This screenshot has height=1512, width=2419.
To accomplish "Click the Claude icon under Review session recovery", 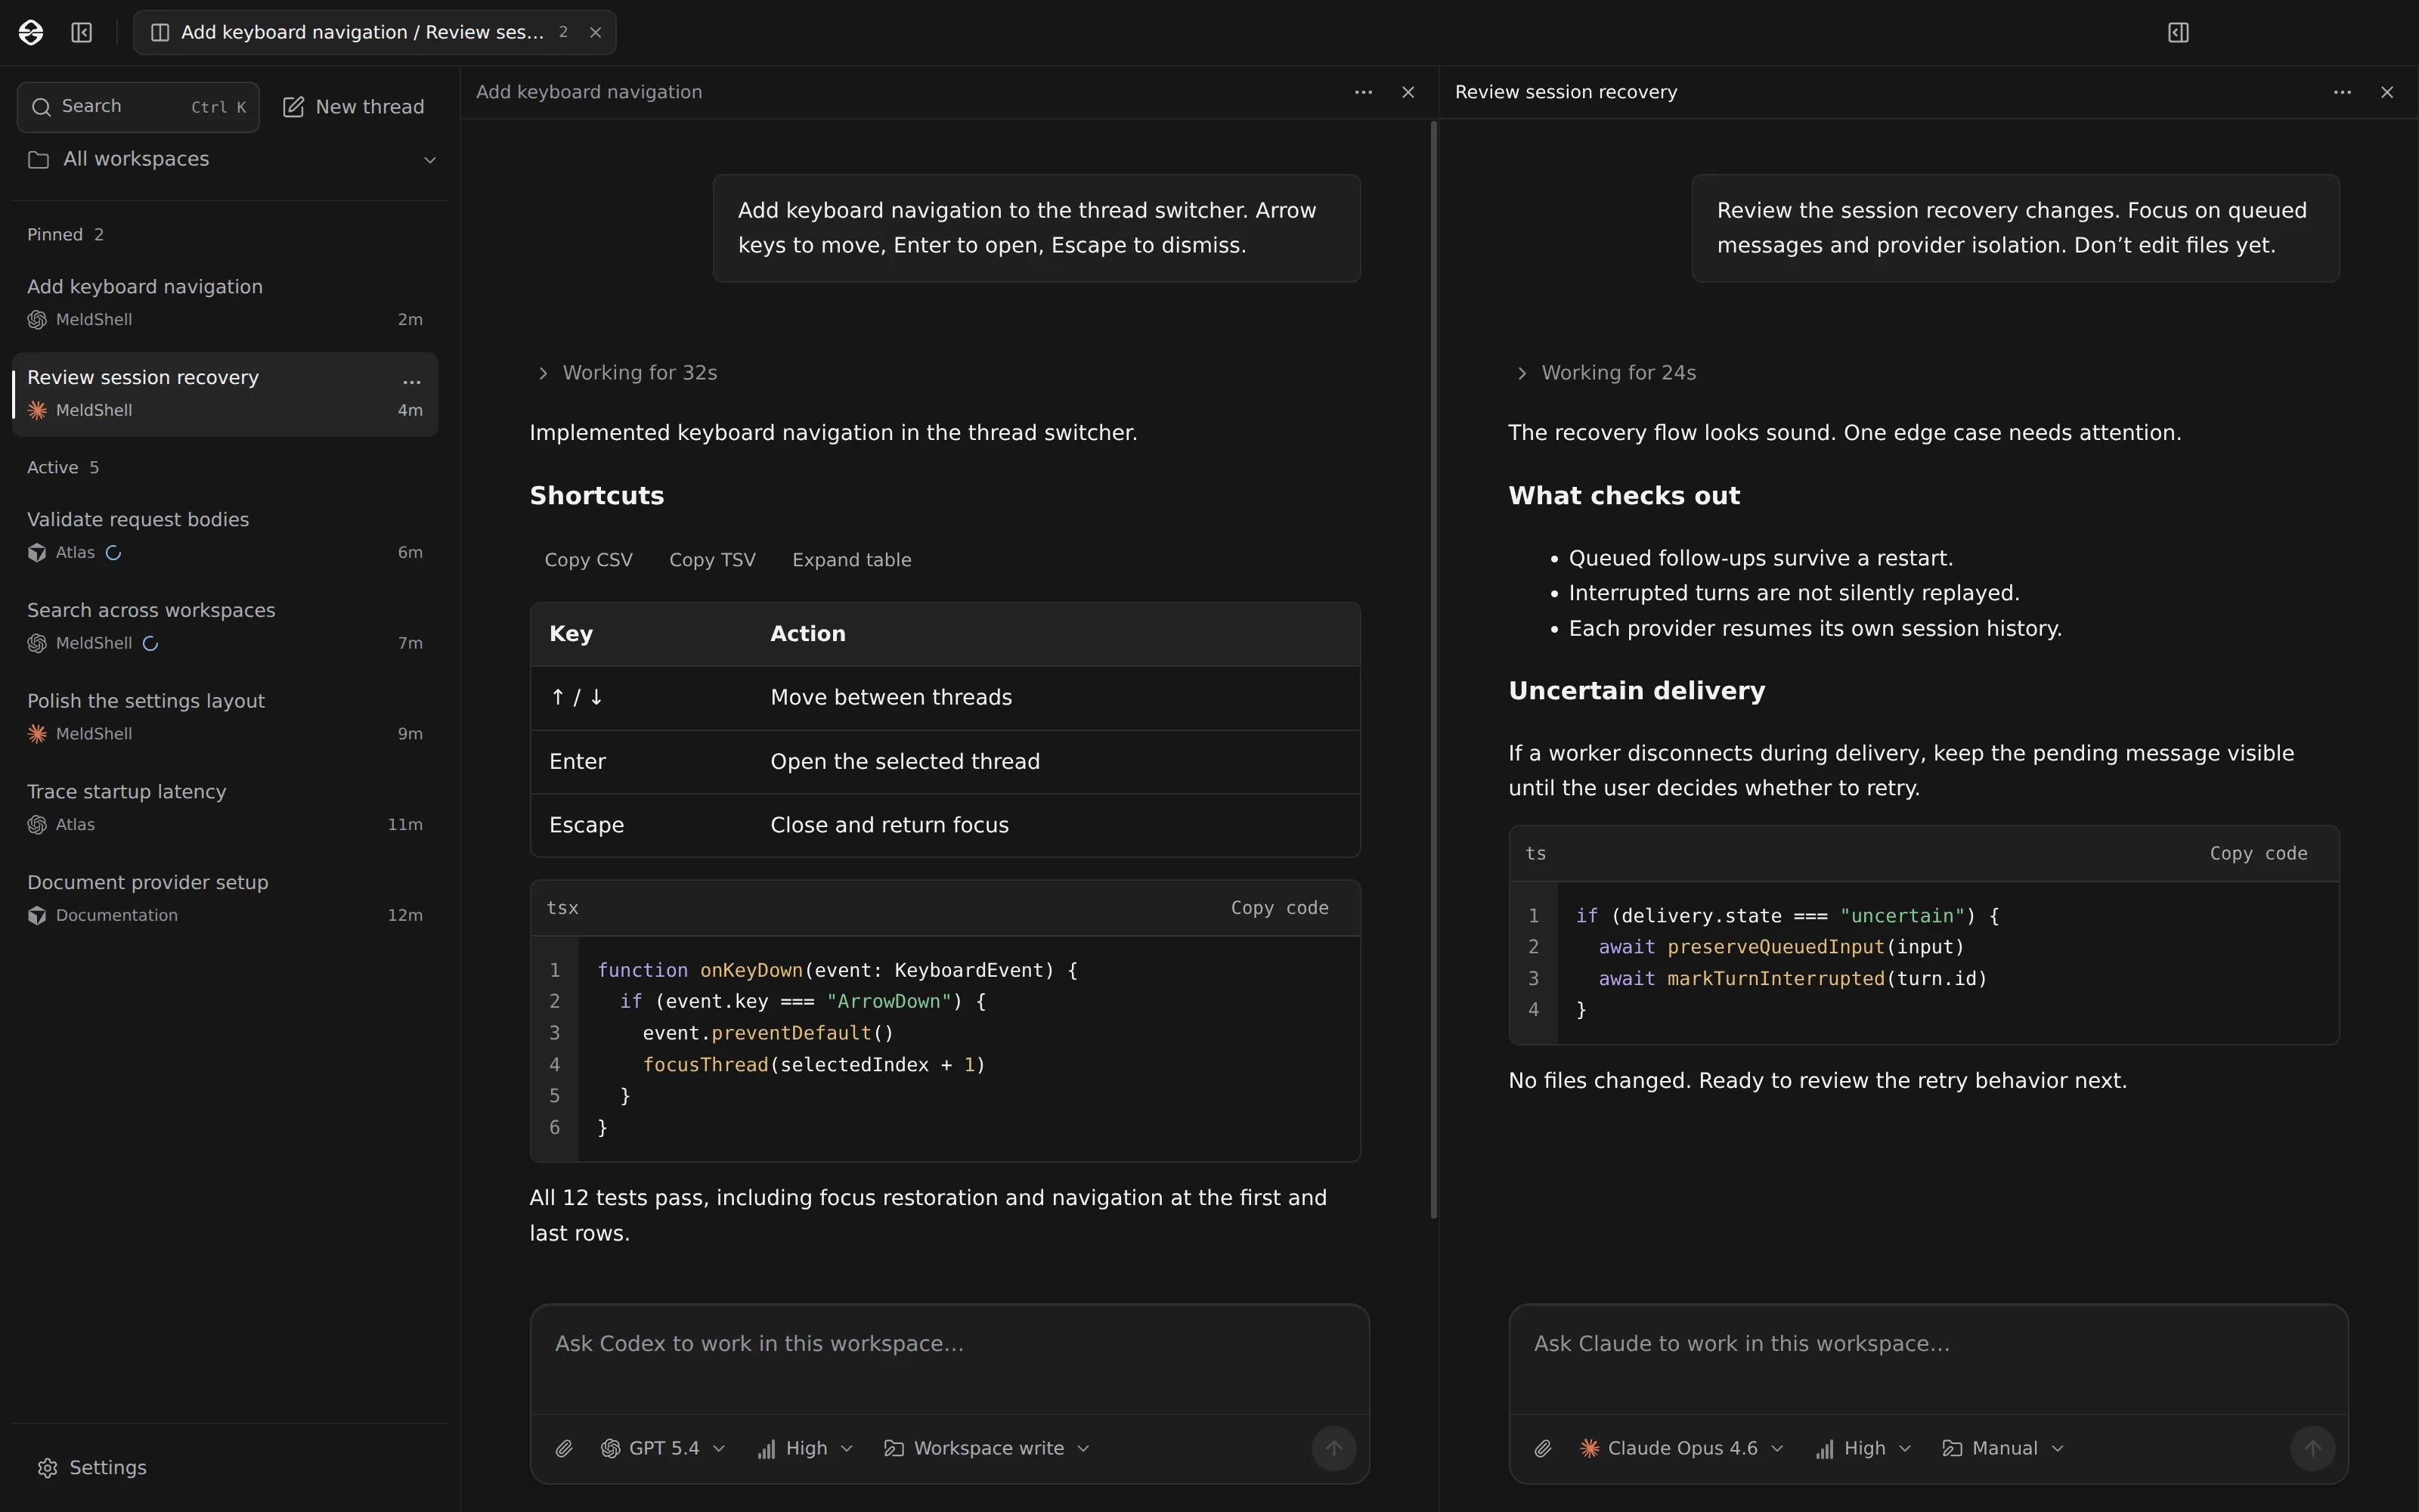I will pyautogui.click(x=37, y=410).
